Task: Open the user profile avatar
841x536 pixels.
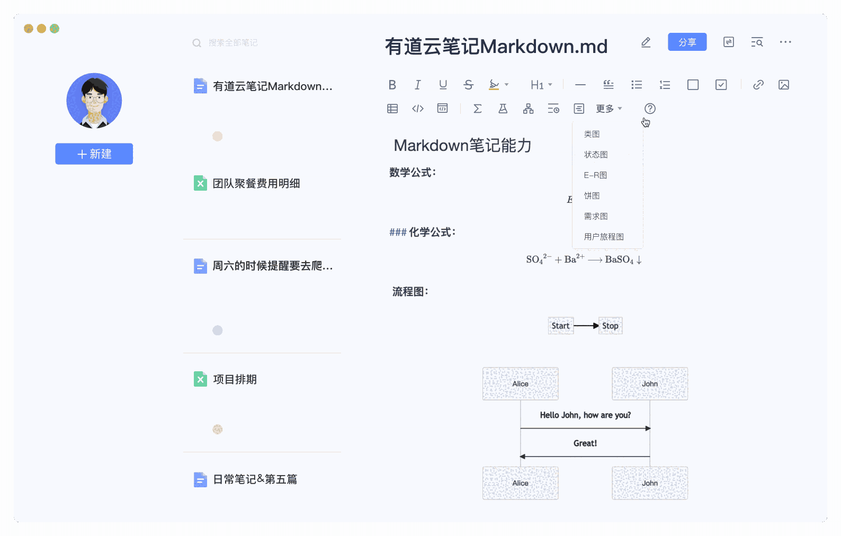Action: coord(94,101)
